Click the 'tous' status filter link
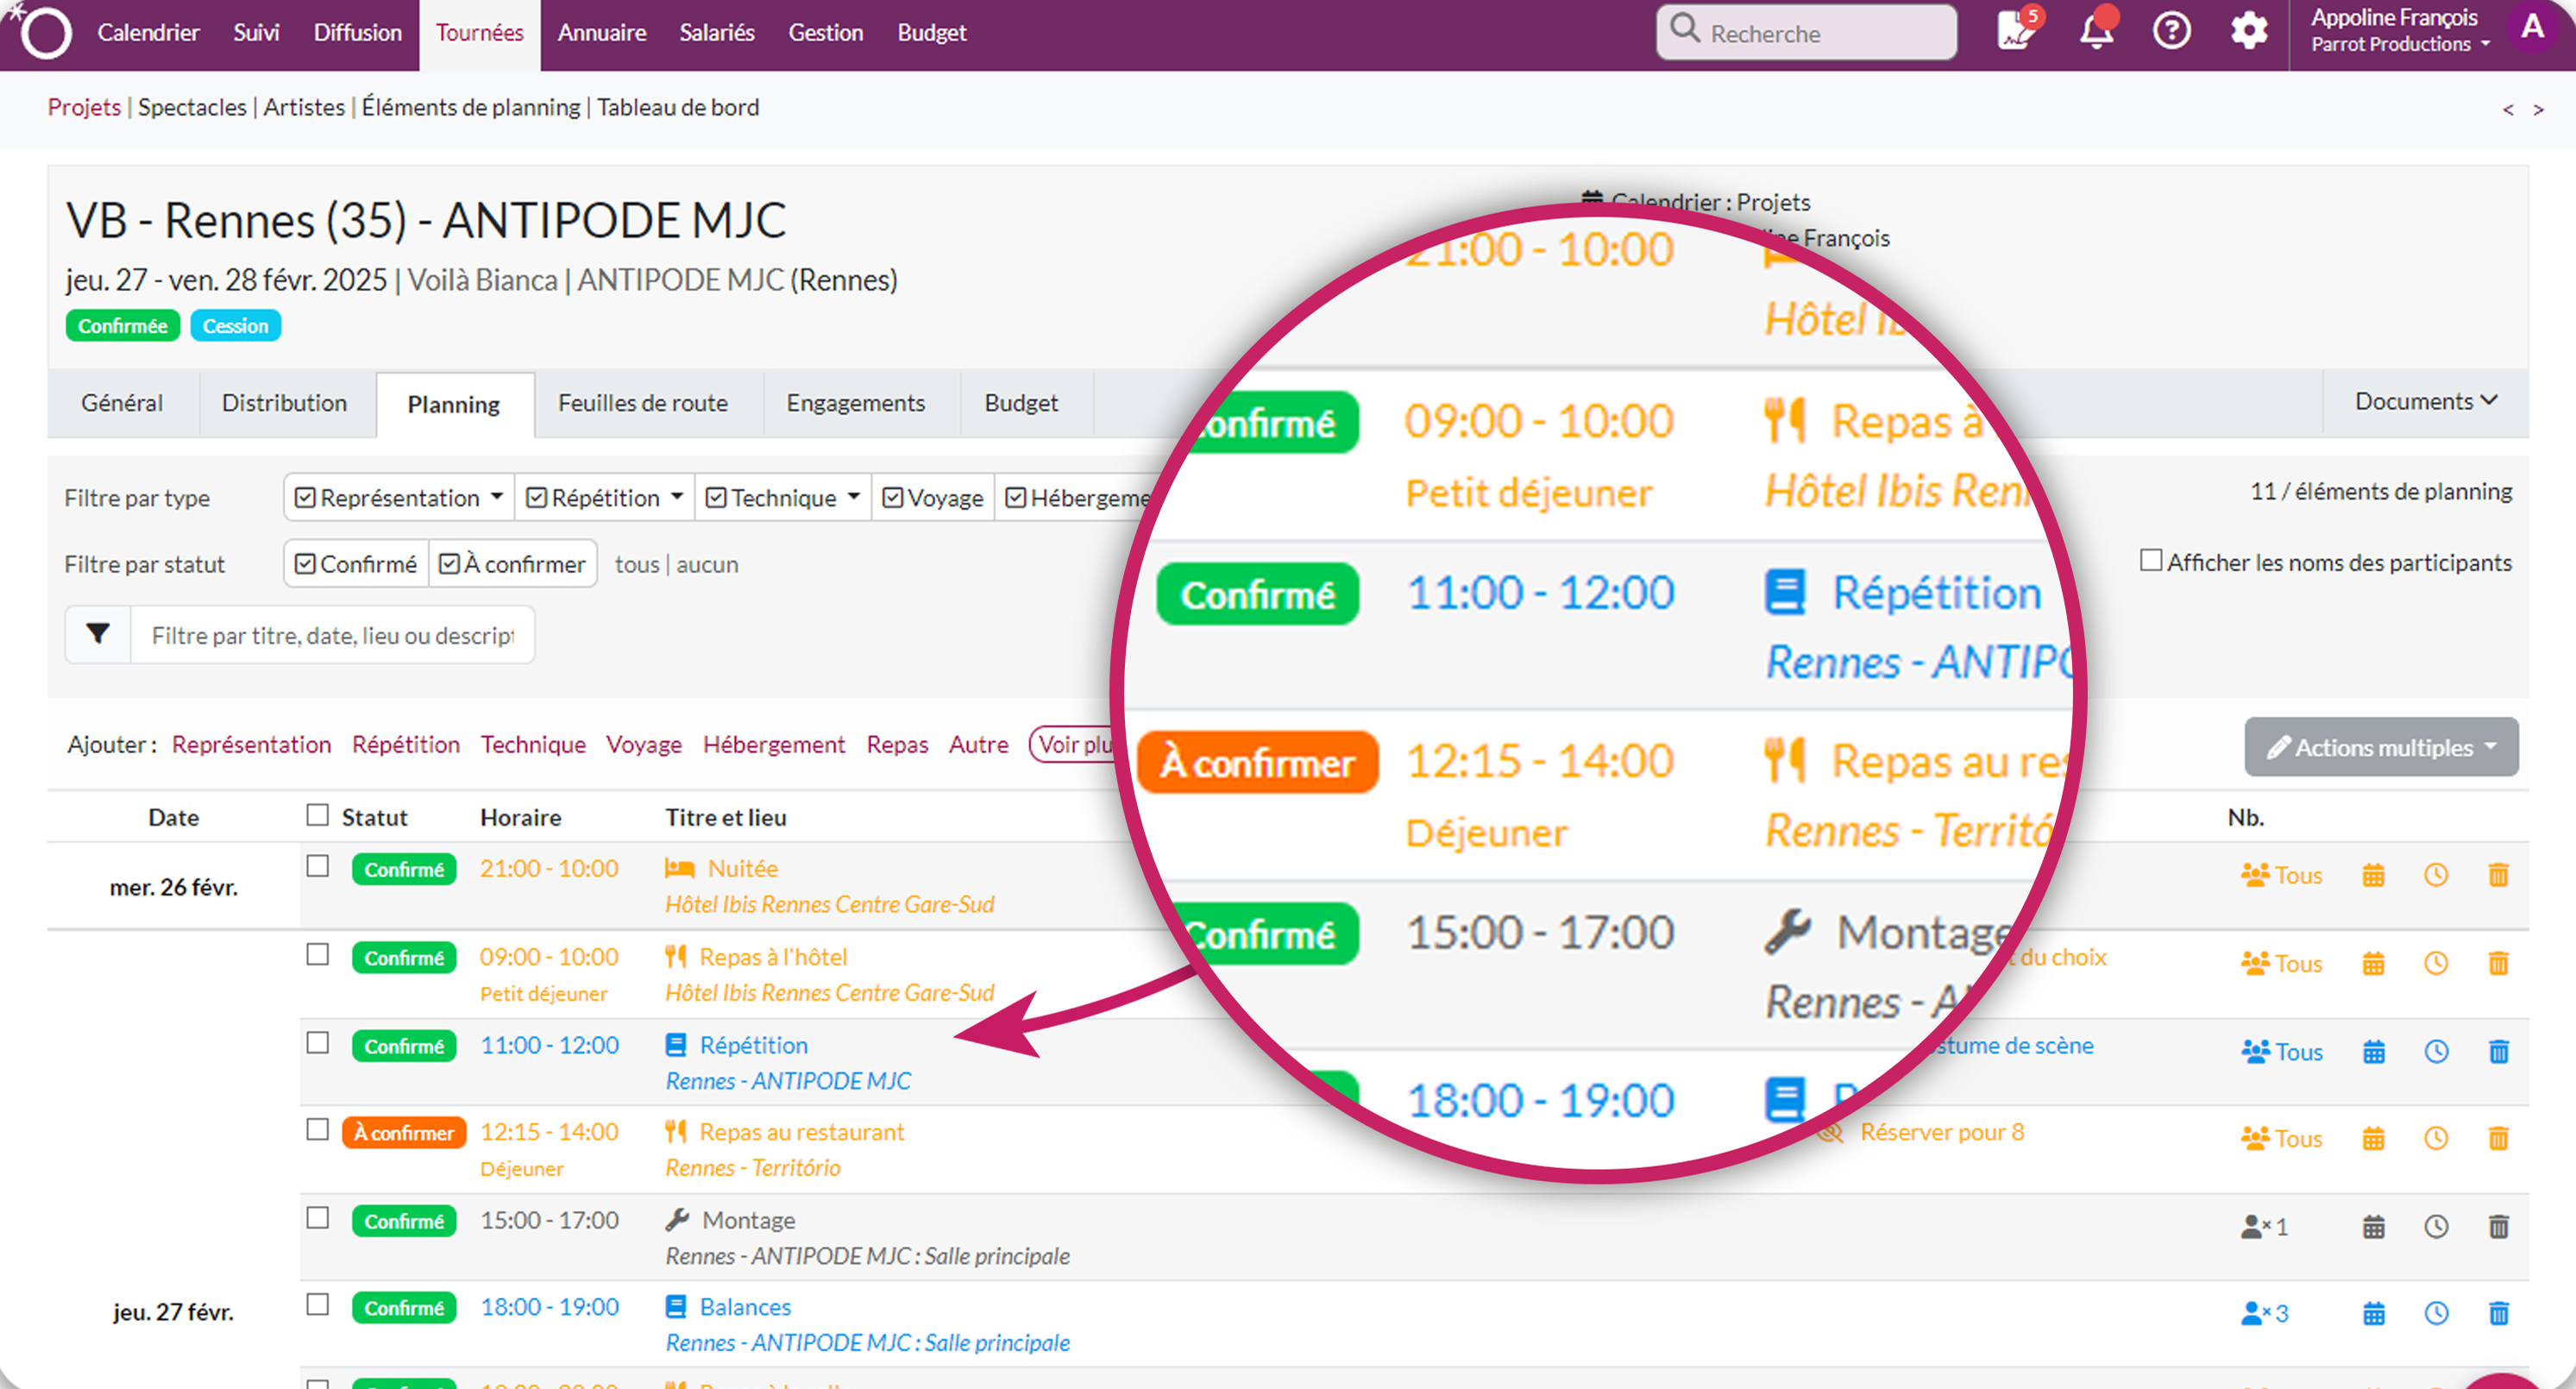This screenshot has width=2576, height=1389. tap(636, 565)
